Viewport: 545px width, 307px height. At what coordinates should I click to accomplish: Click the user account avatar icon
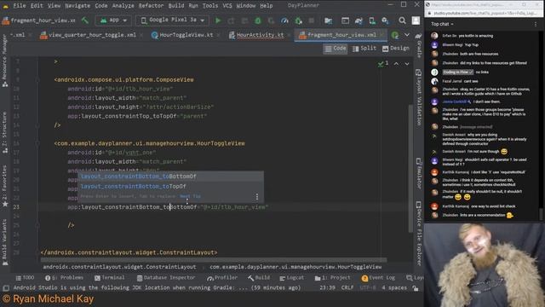click(416, 20)
